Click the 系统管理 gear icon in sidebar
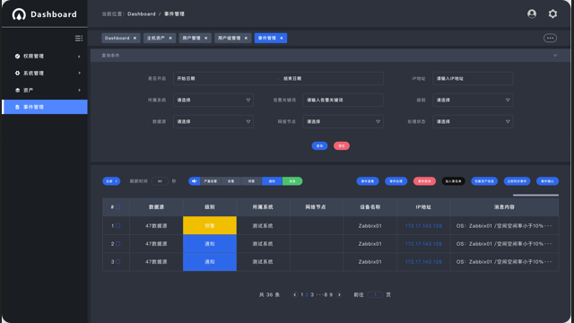This screenshot has height=323, width=574. [x=17, y=73]
